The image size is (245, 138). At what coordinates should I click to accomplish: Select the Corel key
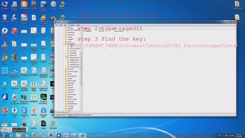[x=69, y=42]
